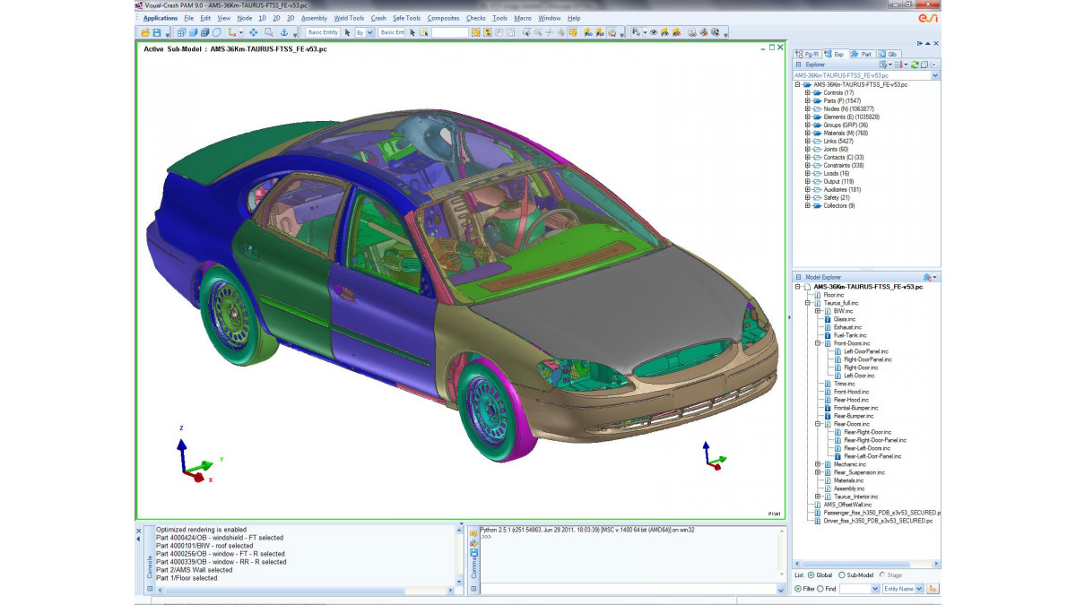Select AMS_OffsetWall.inc in Model Explorer

point(847,505)
